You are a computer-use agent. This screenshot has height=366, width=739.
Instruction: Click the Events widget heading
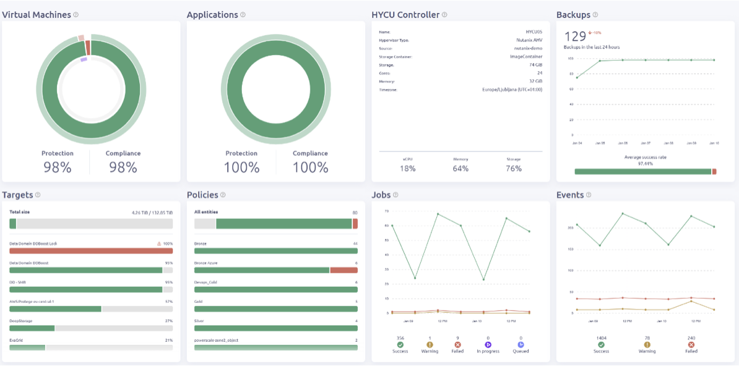point(569,195)
